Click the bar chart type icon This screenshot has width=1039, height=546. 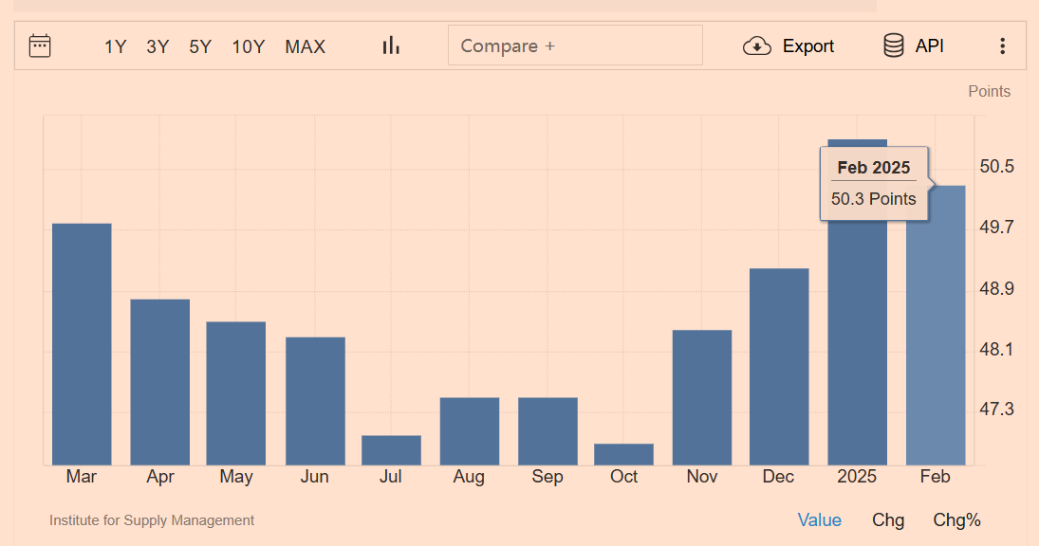pos(391,45)
